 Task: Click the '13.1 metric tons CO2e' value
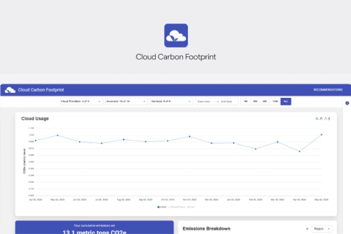pos(94,232)
